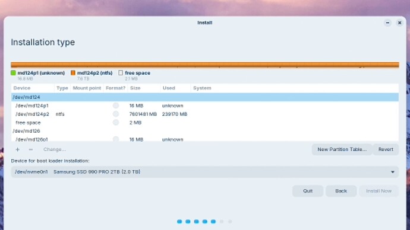Click the Change... button
The image size is (410, 230).
(55, 149)
